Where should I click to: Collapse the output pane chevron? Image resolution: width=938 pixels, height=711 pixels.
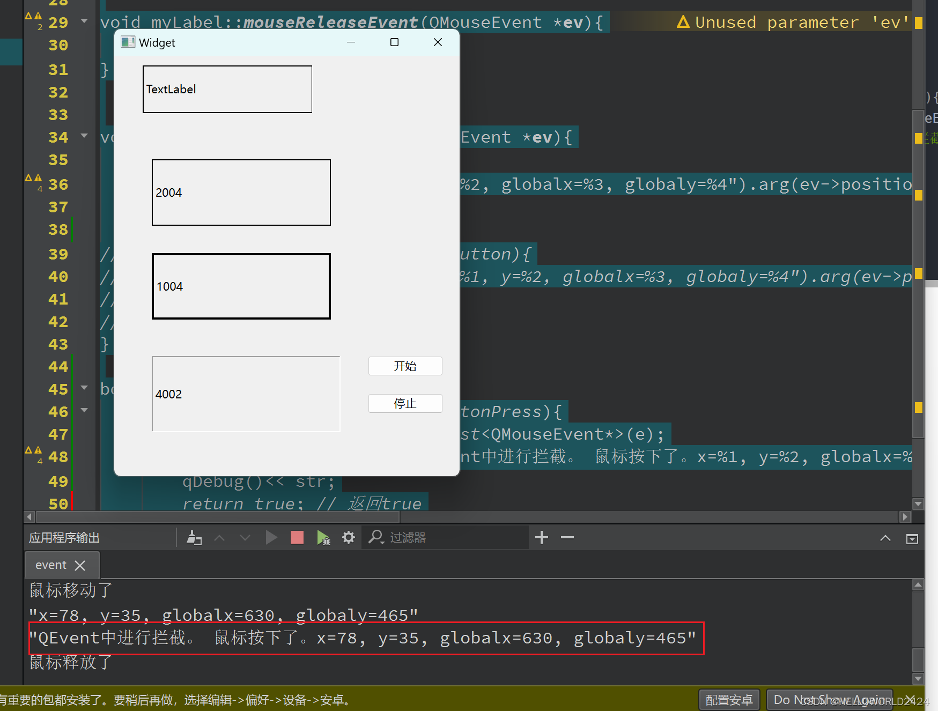click(885, 538)
